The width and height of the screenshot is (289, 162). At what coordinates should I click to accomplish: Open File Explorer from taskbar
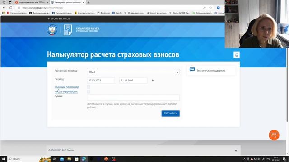tap(69, 159)
